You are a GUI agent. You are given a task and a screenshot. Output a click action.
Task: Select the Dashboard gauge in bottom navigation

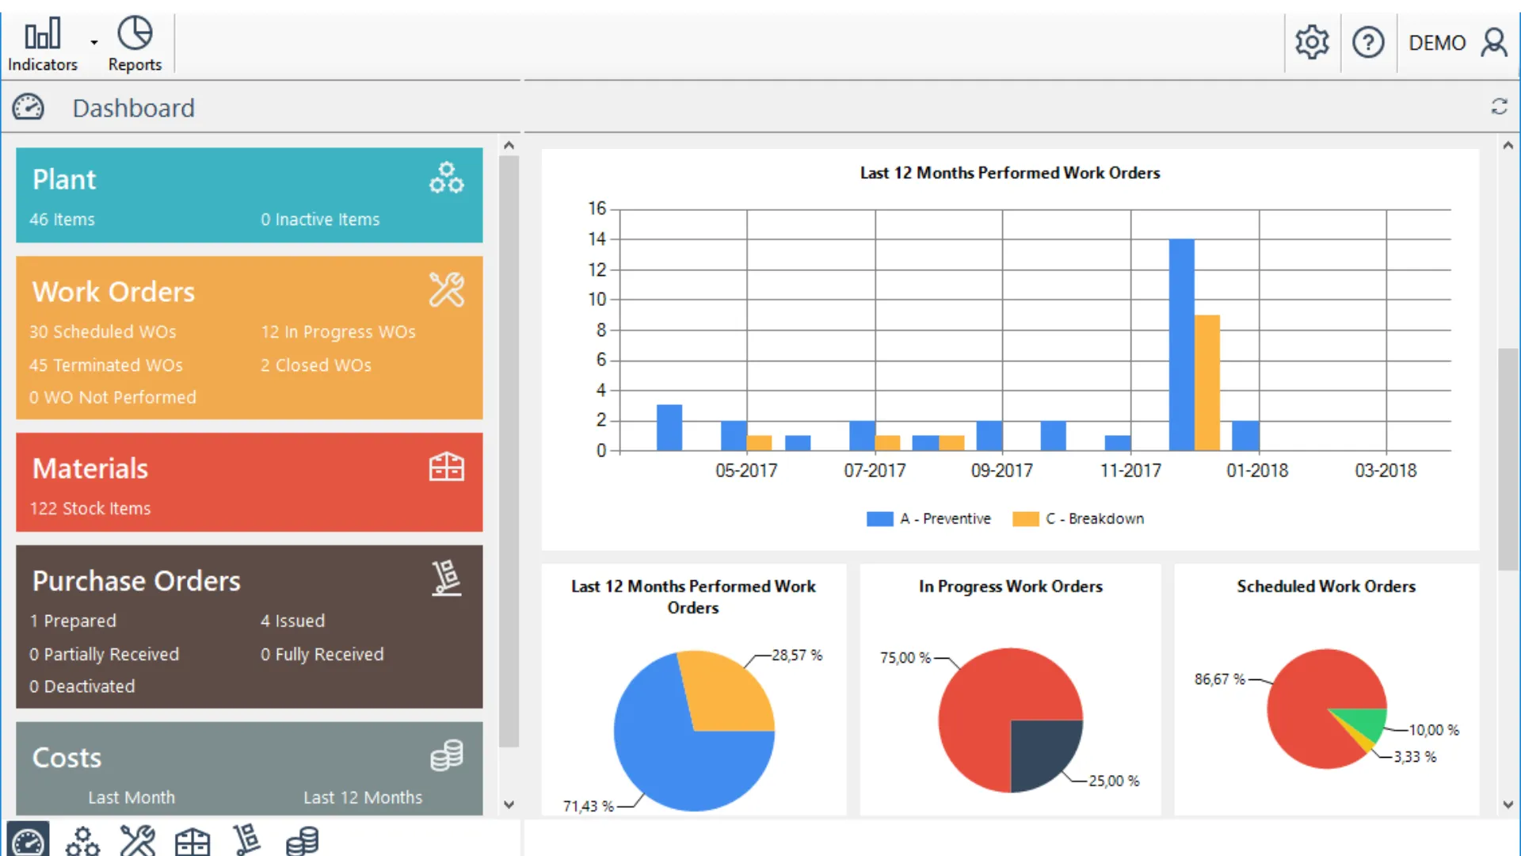pyautogui.click(x=29, y=840)
